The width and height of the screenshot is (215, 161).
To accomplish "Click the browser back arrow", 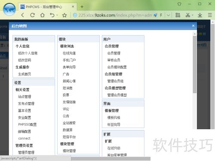I will coord(23,15).
